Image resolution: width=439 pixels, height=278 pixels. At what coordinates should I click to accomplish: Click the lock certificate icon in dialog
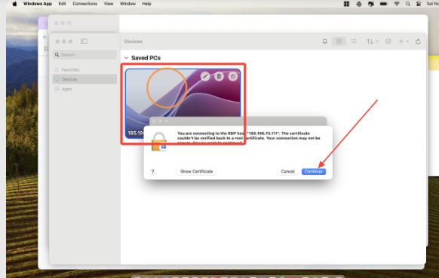pyautogui.click(x=159, y=142)
